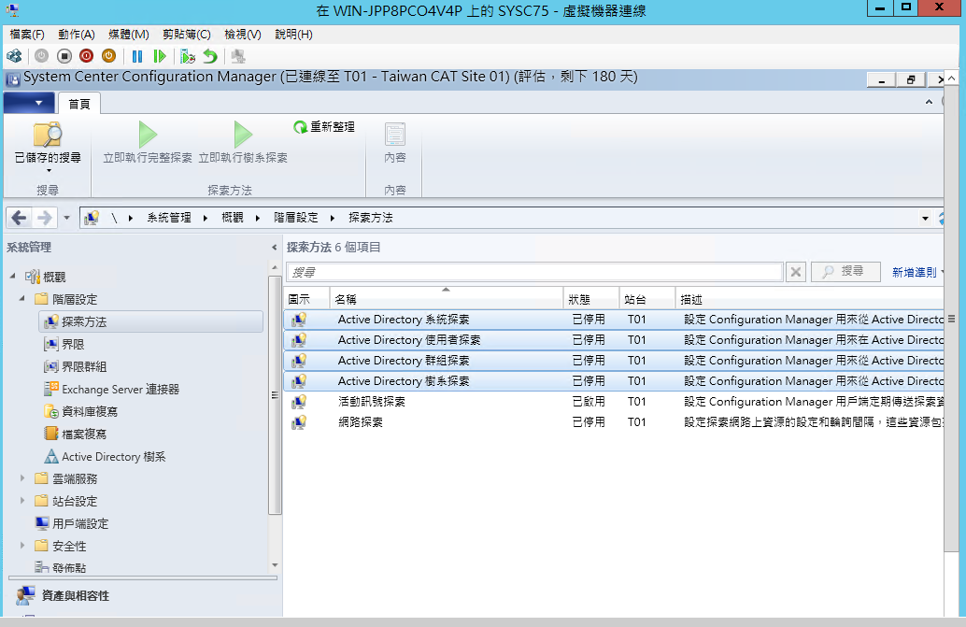Click the navigation tree's vertical scrollbar thumb
Viewport: 966px width, 627px height.
point(274,395)
